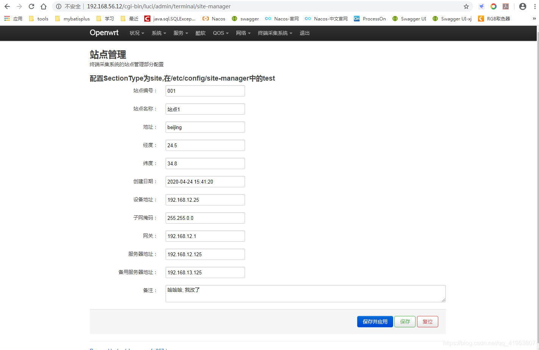The image size is (539, 350).
Task: Open the Swagger UI bookmark
Action: click(x=409, y=19)
